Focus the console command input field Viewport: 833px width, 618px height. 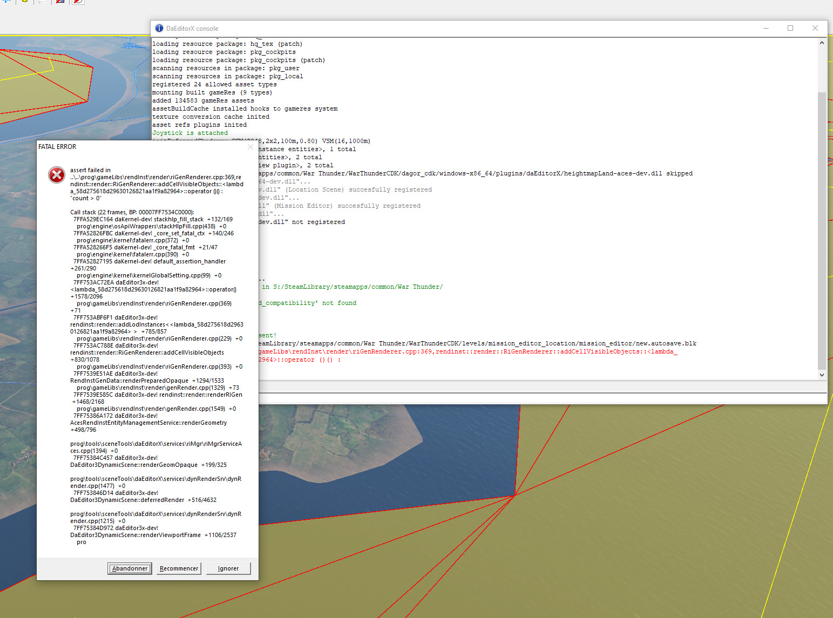pos(540,398)
